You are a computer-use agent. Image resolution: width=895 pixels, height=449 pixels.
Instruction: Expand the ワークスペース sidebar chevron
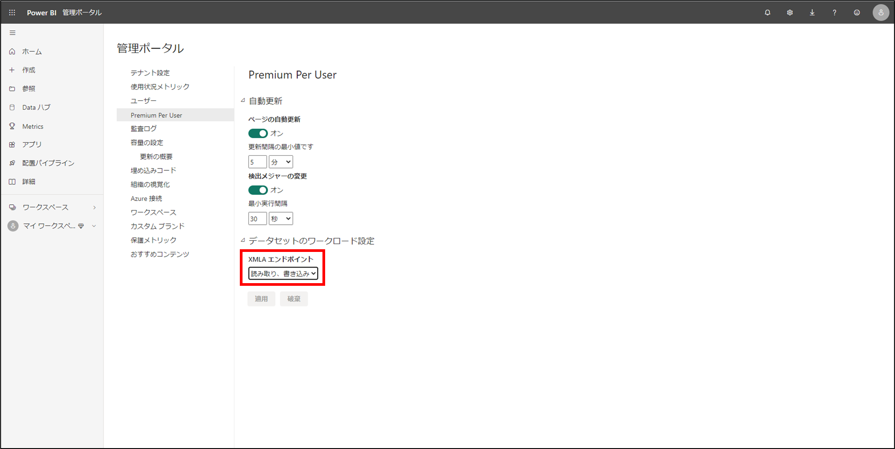pyautogui.click(x=94, y=207)
